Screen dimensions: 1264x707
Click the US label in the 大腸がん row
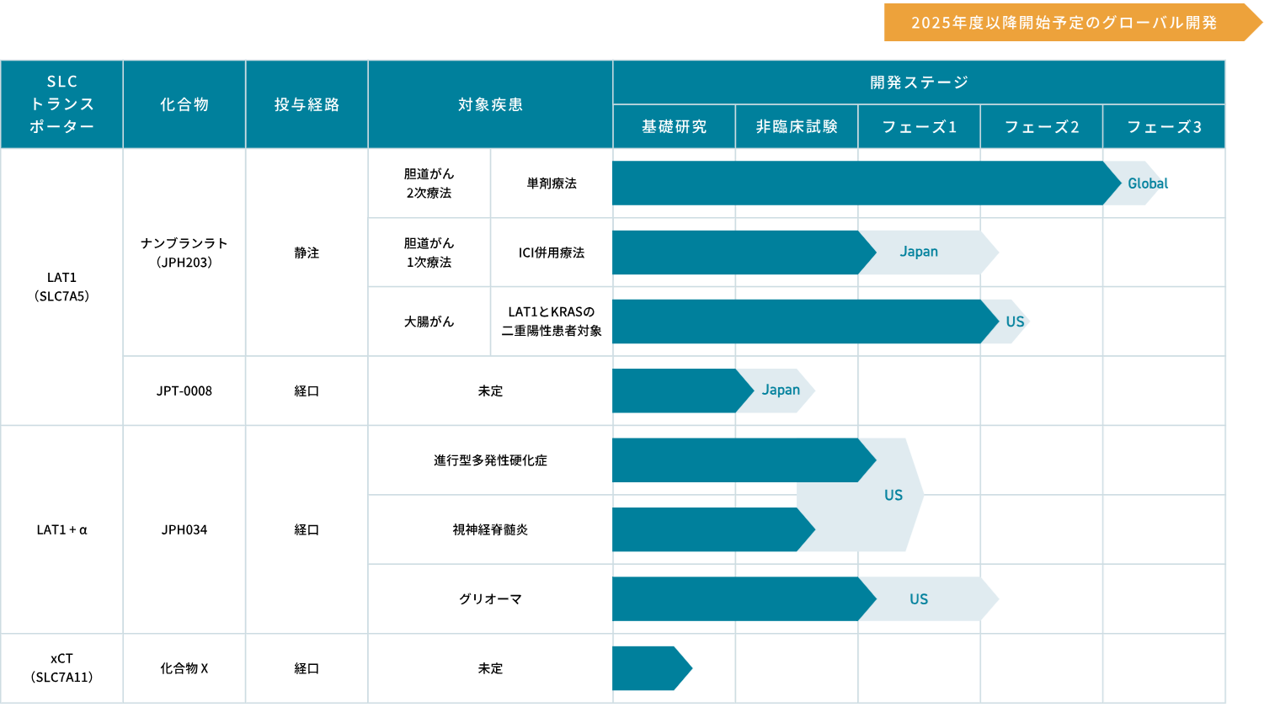pos(1015,322)
